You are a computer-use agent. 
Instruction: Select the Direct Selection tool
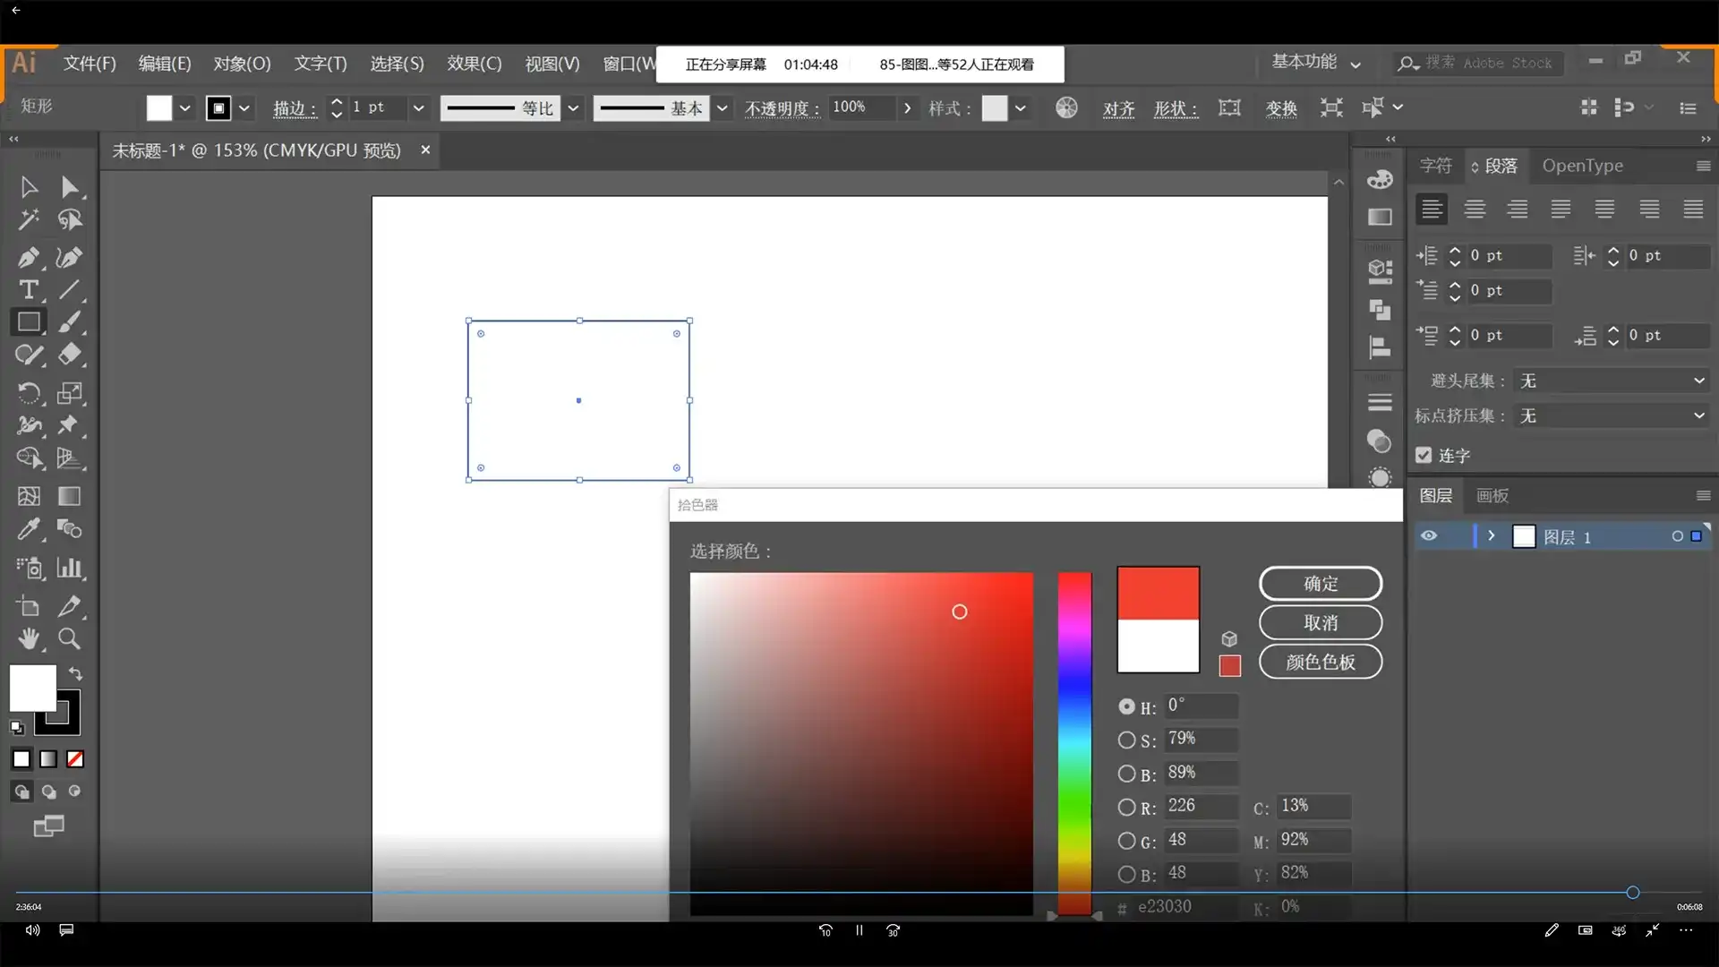tap(69, 187)
